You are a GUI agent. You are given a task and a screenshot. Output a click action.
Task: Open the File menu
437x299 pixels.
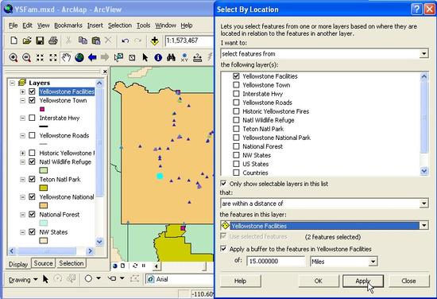[x=13, y=25]
